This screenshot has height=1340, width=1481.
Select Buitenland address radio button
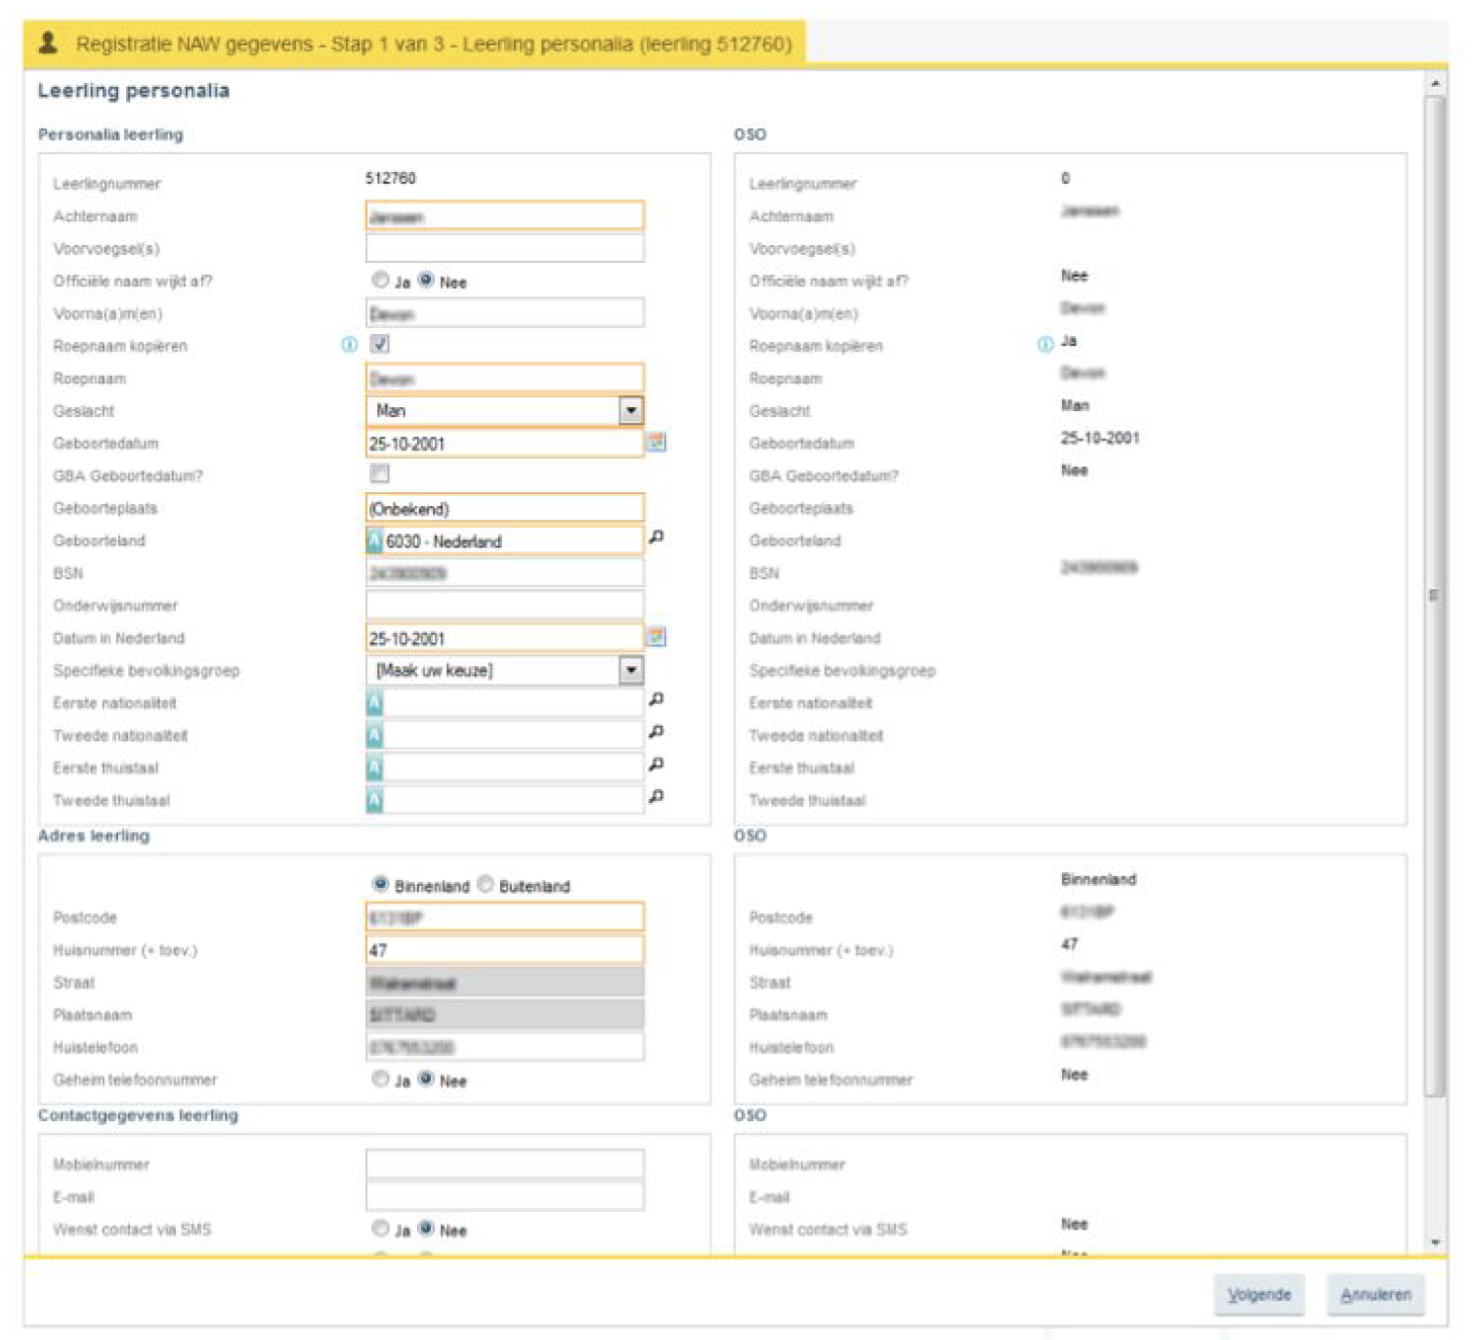[x=486, y=885]
